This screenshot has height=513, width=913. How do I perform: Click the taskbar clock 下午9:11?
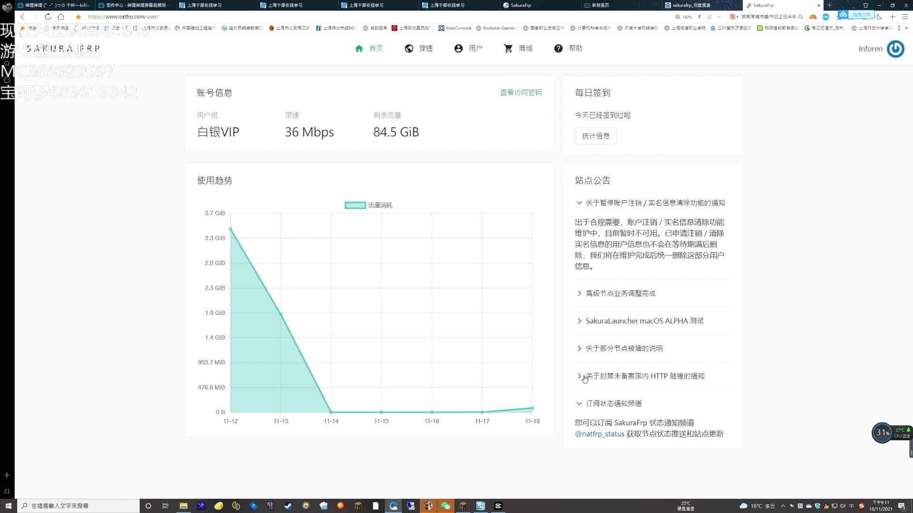881,506
